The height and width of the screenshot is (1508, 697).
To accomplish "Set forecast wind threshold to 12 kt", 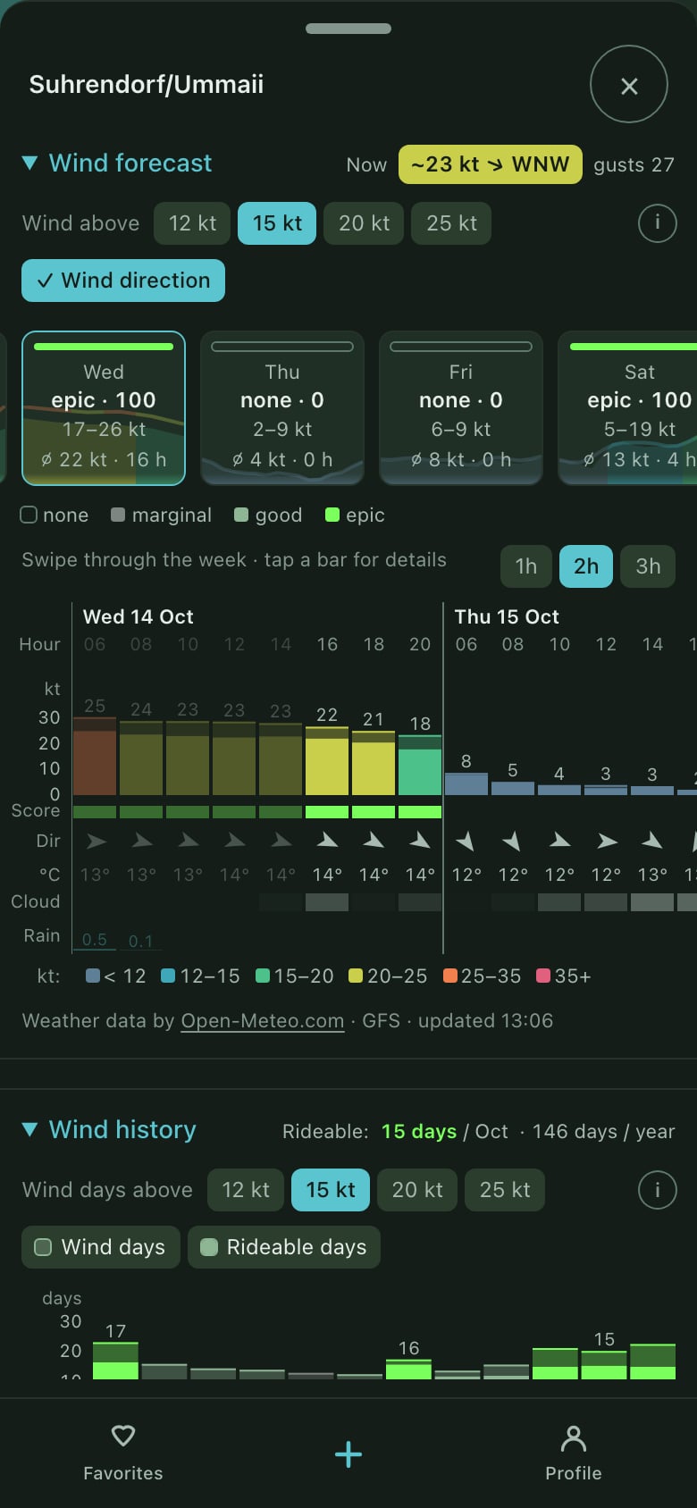I will coord(192,223).
